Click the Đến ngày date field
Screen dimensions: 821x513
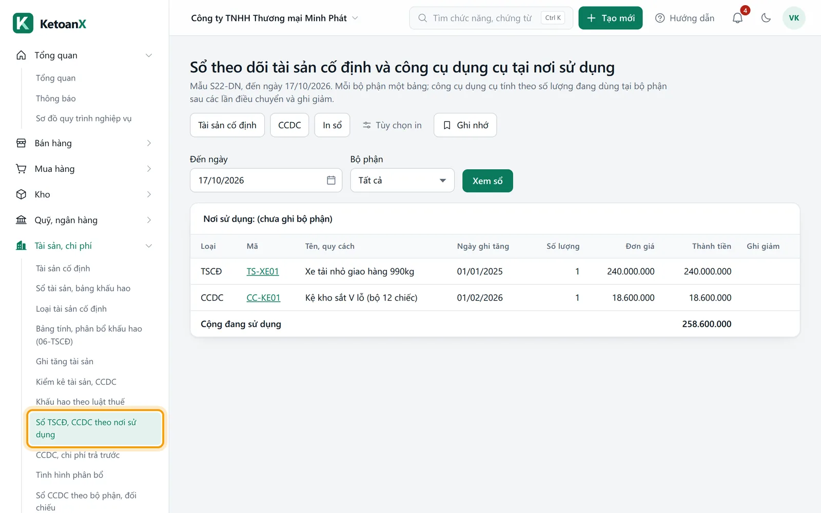click(x=266, y=180)
